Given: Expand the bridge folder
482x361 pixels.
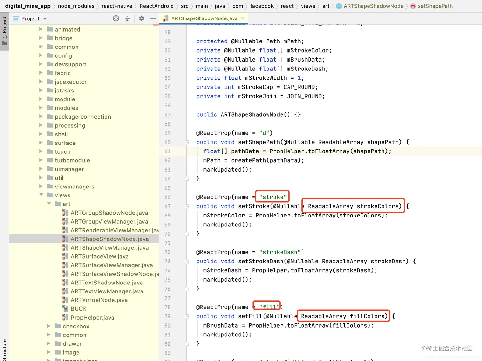Looking at the screenshot, I should pyautogui.click(x=41, y=38).
